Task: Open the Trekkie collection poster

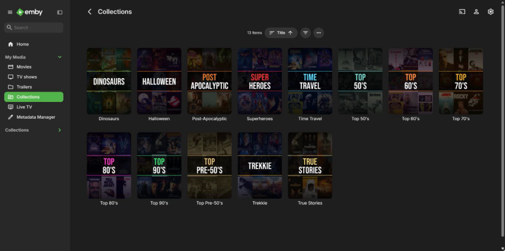Action: click(260, 166)
